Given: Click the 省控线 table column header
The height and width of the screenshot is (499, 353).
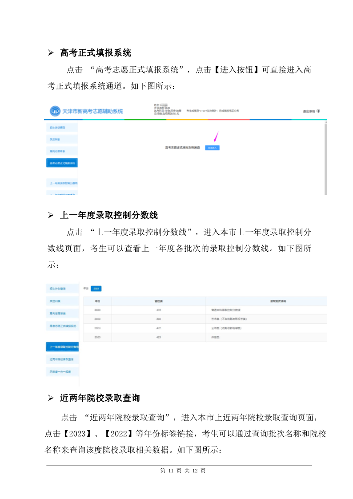Looking at the screenshot, I should point(158,301).
